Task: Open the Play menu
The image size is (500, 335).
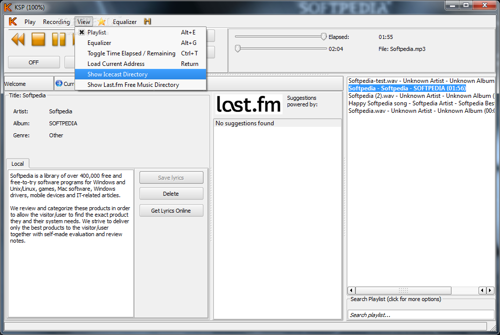Action: tap(30, 21)
